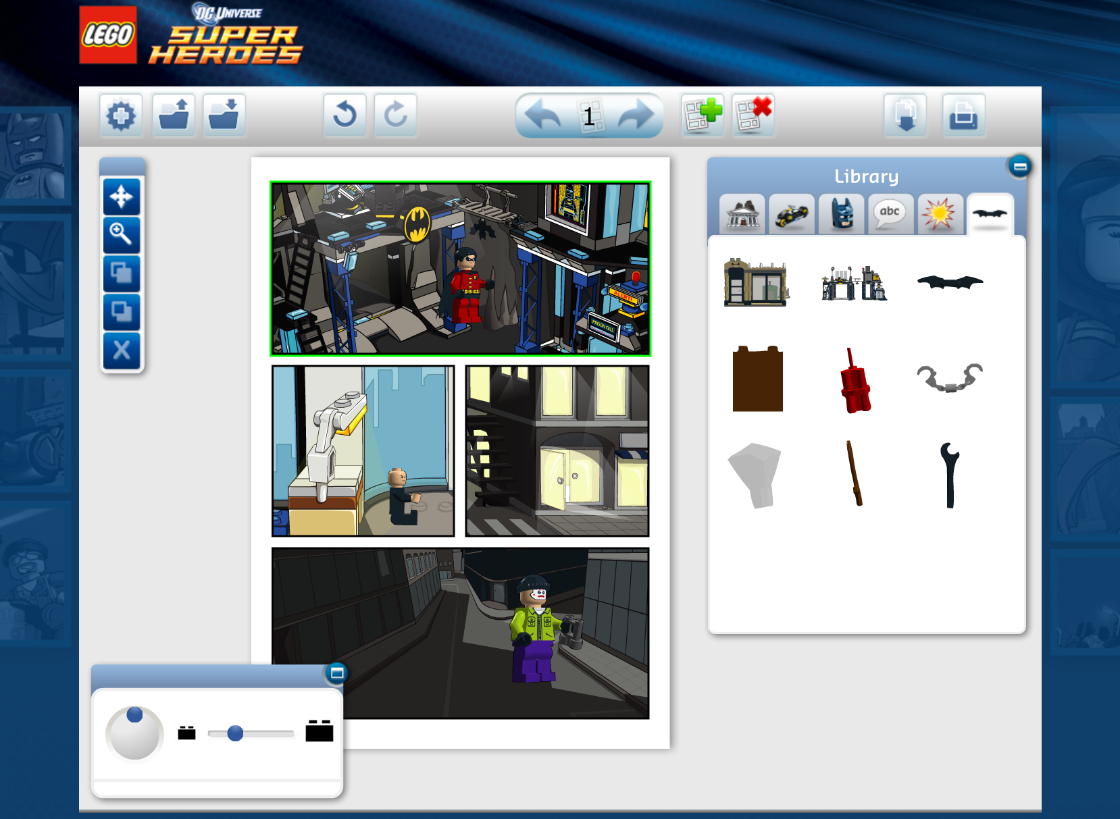
Task: Choose the grey megaphone item in Library
Action: 755,475
